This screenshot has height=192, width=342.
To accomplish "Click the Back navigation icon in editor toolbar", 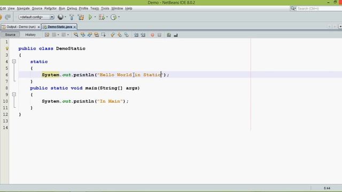I will [x=54, y=35].
